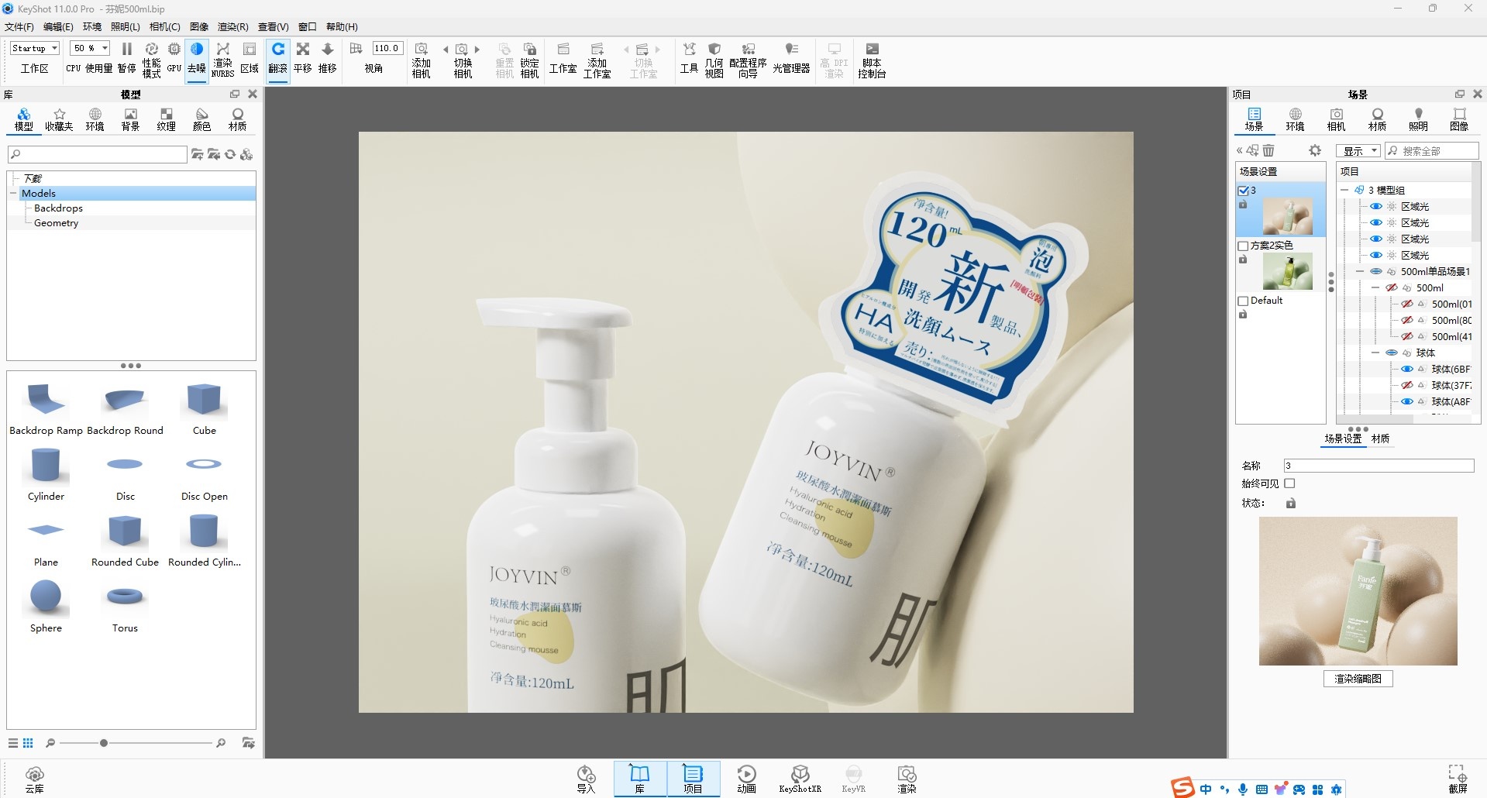Toggle the 项目 project panel button

point(693,779)
